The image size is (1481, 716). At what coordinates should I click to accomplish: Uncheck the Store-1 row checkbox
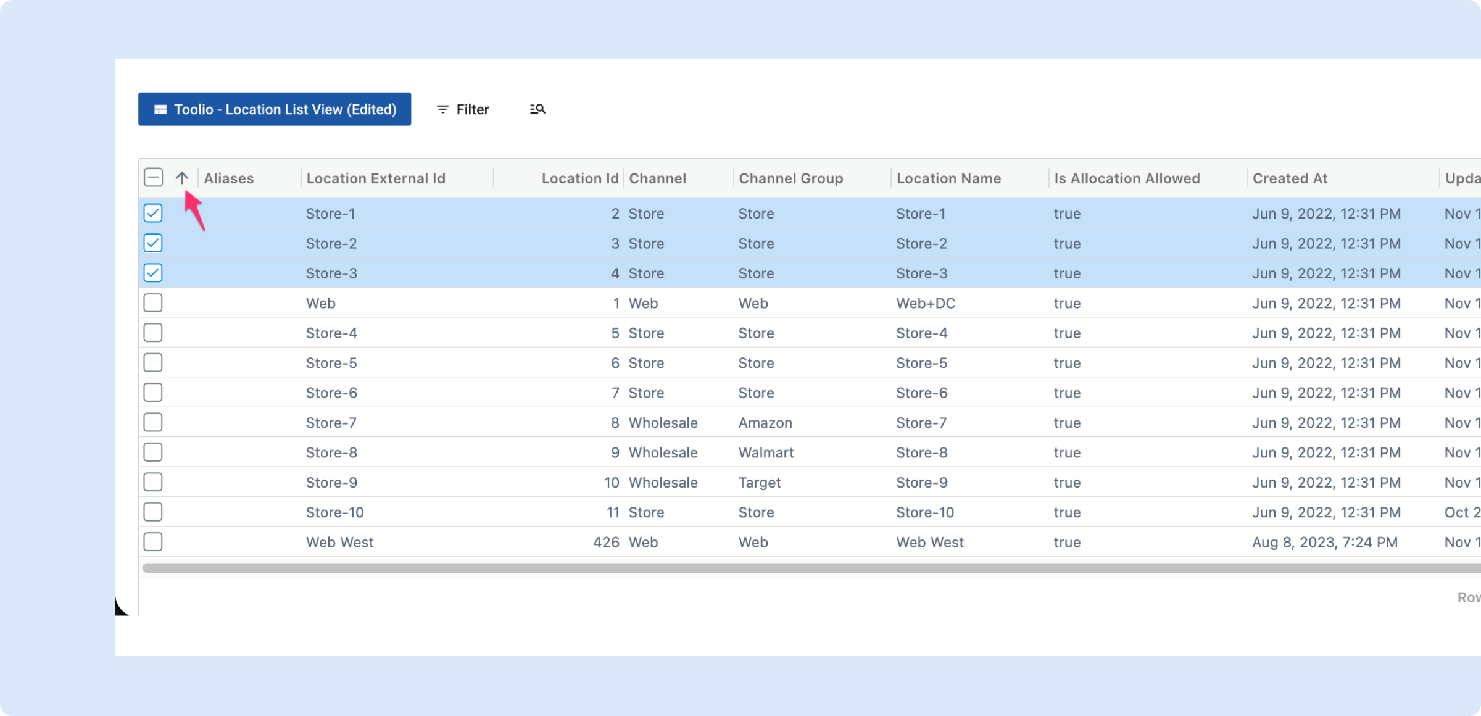153,214
